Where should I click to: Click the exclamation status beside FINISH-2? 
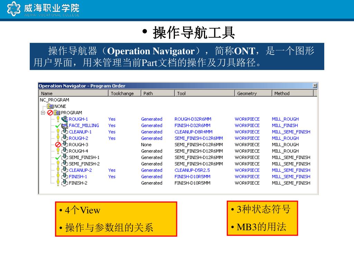pos(58,183)
